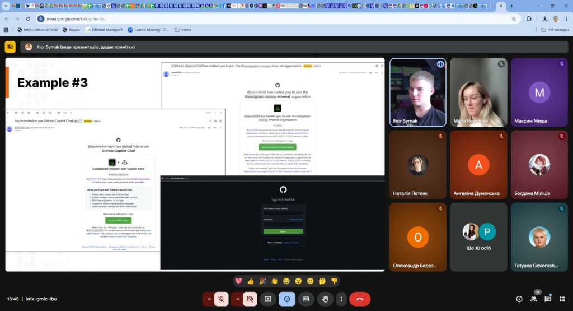Expand audio settings arrow beside microphone
The image size is (573, 311).
click(x=209, y=299)
